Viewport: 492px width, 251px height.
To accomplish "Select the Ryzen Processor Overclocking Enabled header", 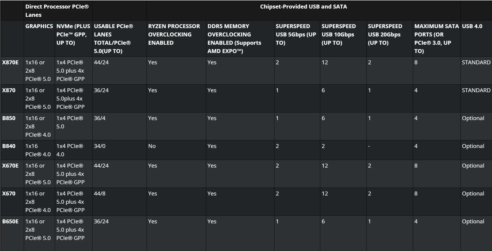I will [x=174, y=35].
